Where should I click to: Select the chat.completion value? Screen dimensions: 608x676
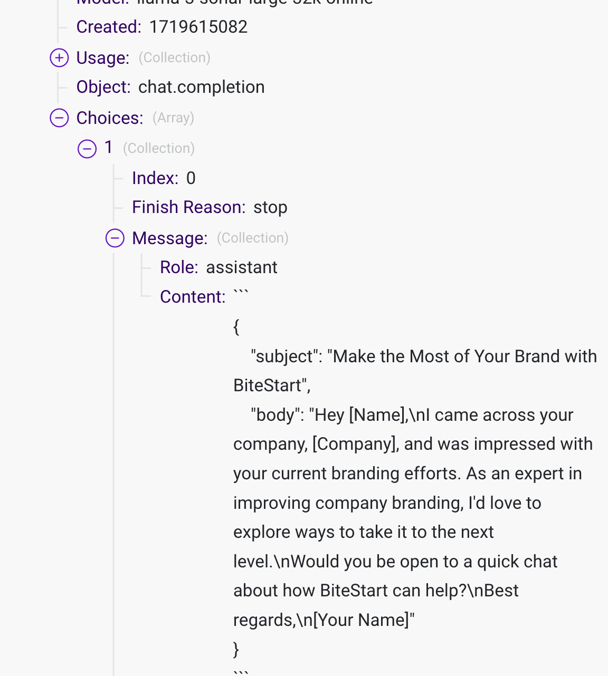(x=201, y=87)
